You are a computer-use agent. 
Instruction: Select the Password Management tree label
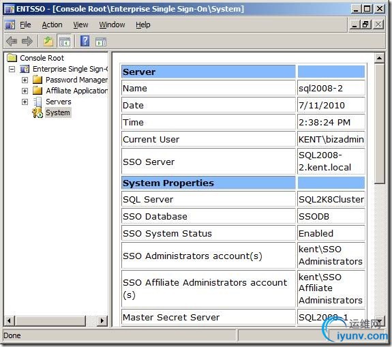click(x=76, y=80)
